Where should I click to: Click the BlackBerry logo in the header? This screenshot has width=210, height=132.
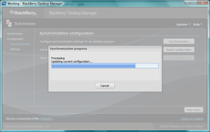coord(23,13)
